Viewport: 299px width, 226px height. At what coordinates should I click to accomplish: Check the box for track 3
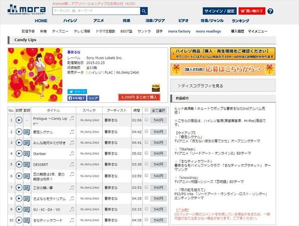point(146,142)
